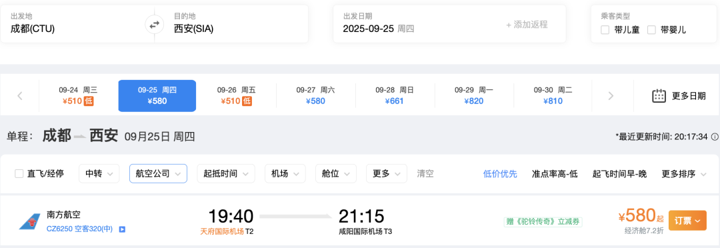The image size is (720, 248).
Task: Select the 09-28 周日 ¥661 date tab
Action: (x=395, y=95)
